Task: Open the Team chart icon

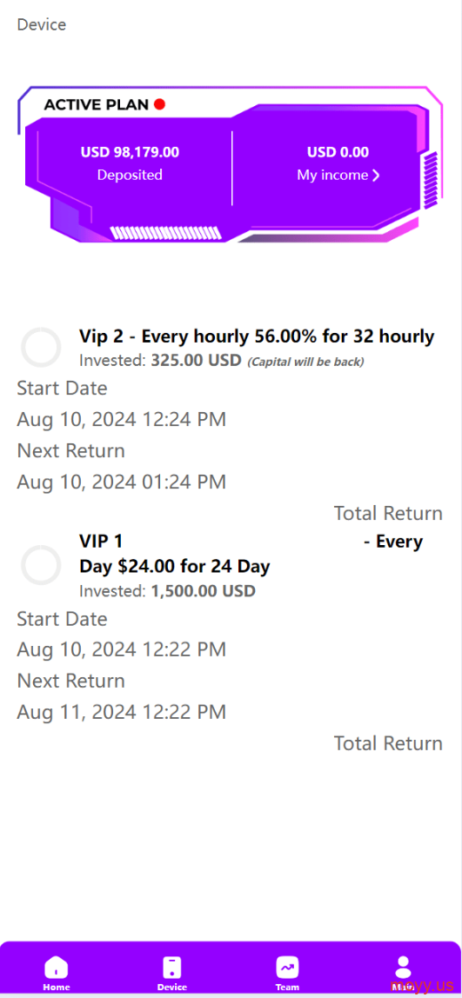Action: pyautogui.click(x=287, y=967)
